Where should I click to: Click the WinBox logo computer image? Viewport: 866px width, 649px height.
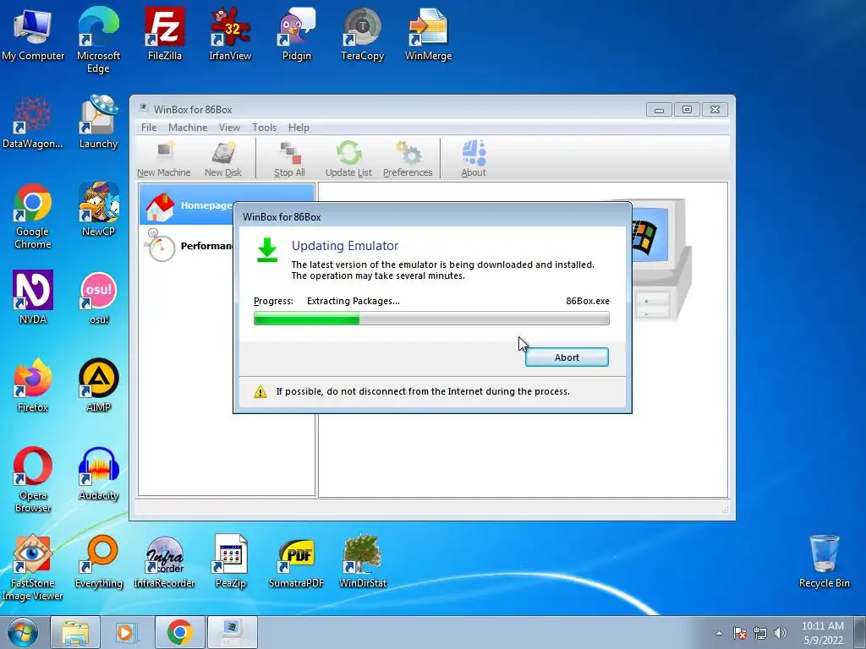pyautogui.click(x=661, y=259)
